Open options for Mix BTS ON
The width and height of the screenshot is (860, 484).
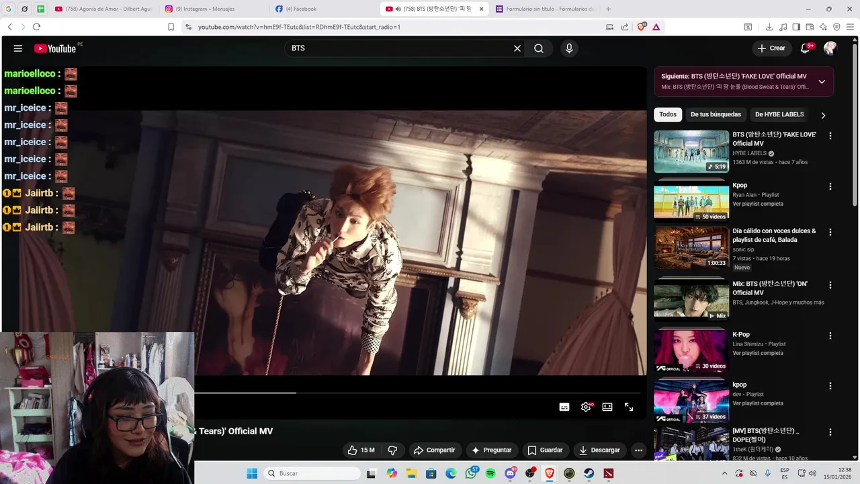pyautogui.click(x=830, y=285)
